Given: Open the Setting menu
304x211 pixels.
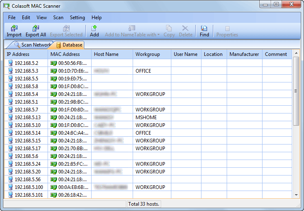Looking at the screenshot, I should tap(77, 18).
